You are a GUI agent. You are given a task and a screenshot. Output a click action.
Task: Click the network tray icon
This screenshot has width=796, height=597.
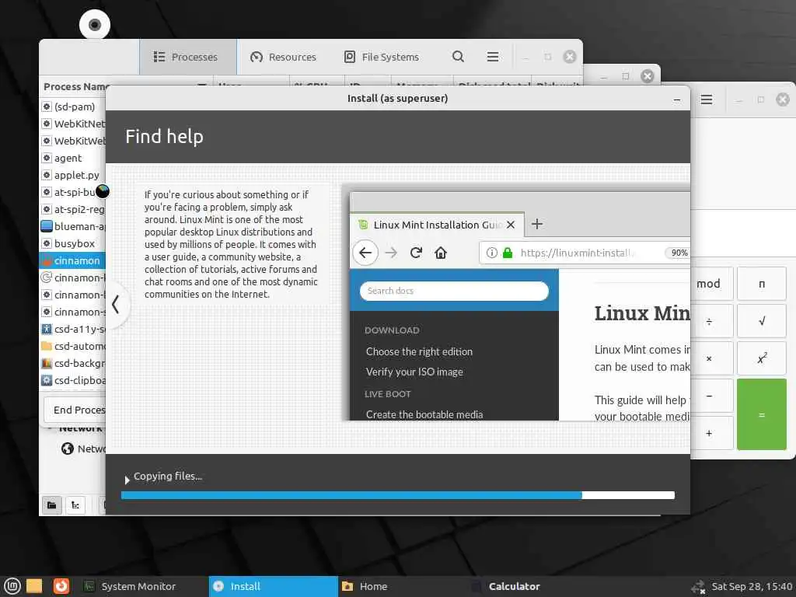point(698,587)
